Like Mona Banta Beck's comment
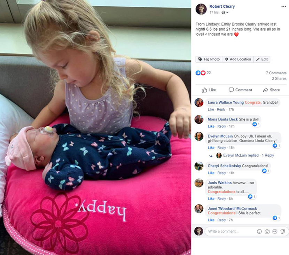 coord(211,126)
